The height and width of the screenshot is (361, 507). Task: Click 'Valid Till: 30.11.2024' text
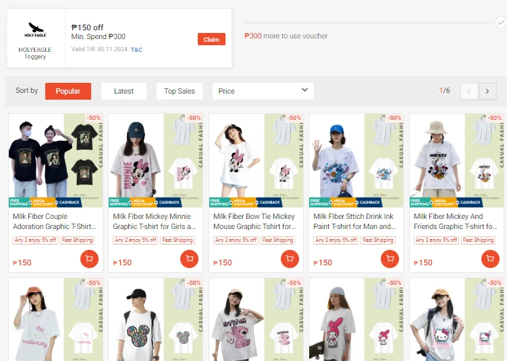(x=99, y=49)
